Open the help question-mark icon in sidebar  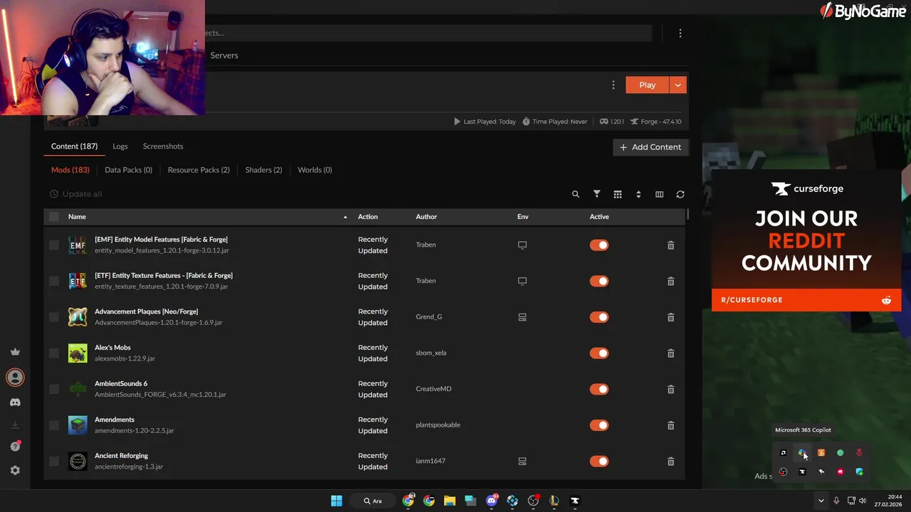tap(15, 446)
